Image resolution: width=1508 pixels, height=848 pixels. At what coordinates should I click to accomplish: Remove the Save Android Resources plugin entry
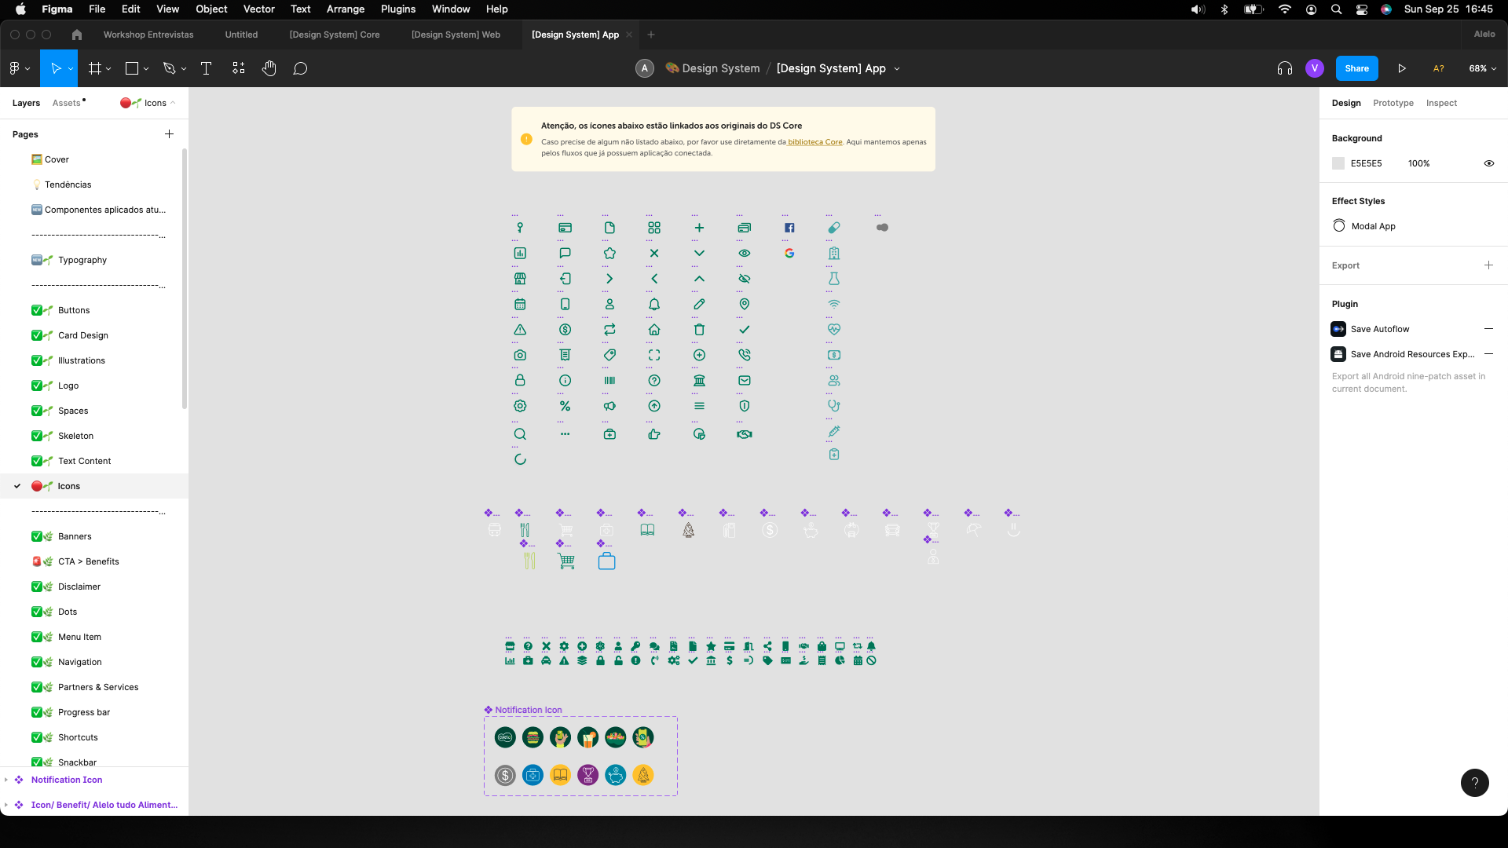[1488, 354]
